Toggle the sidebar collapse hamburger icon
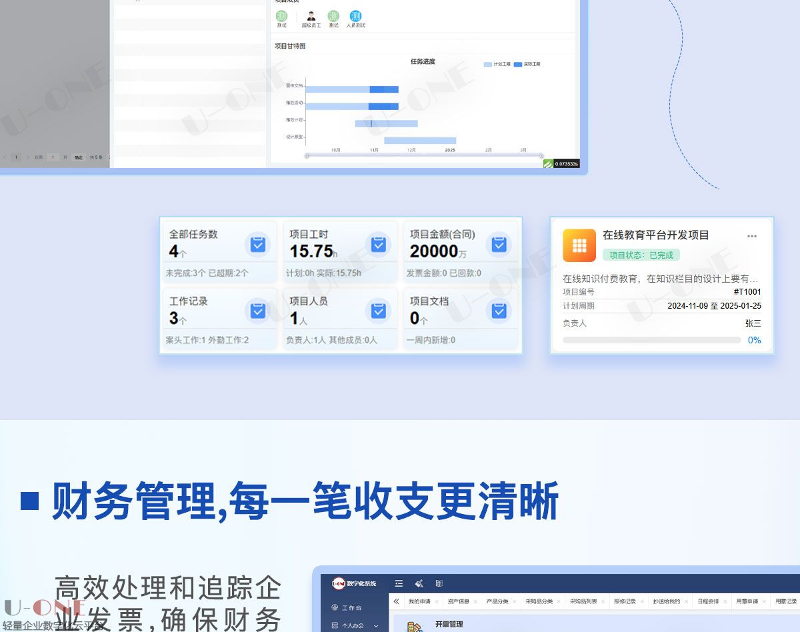The width and height of the screenshot is (800, 632). [x=399, y=583]
